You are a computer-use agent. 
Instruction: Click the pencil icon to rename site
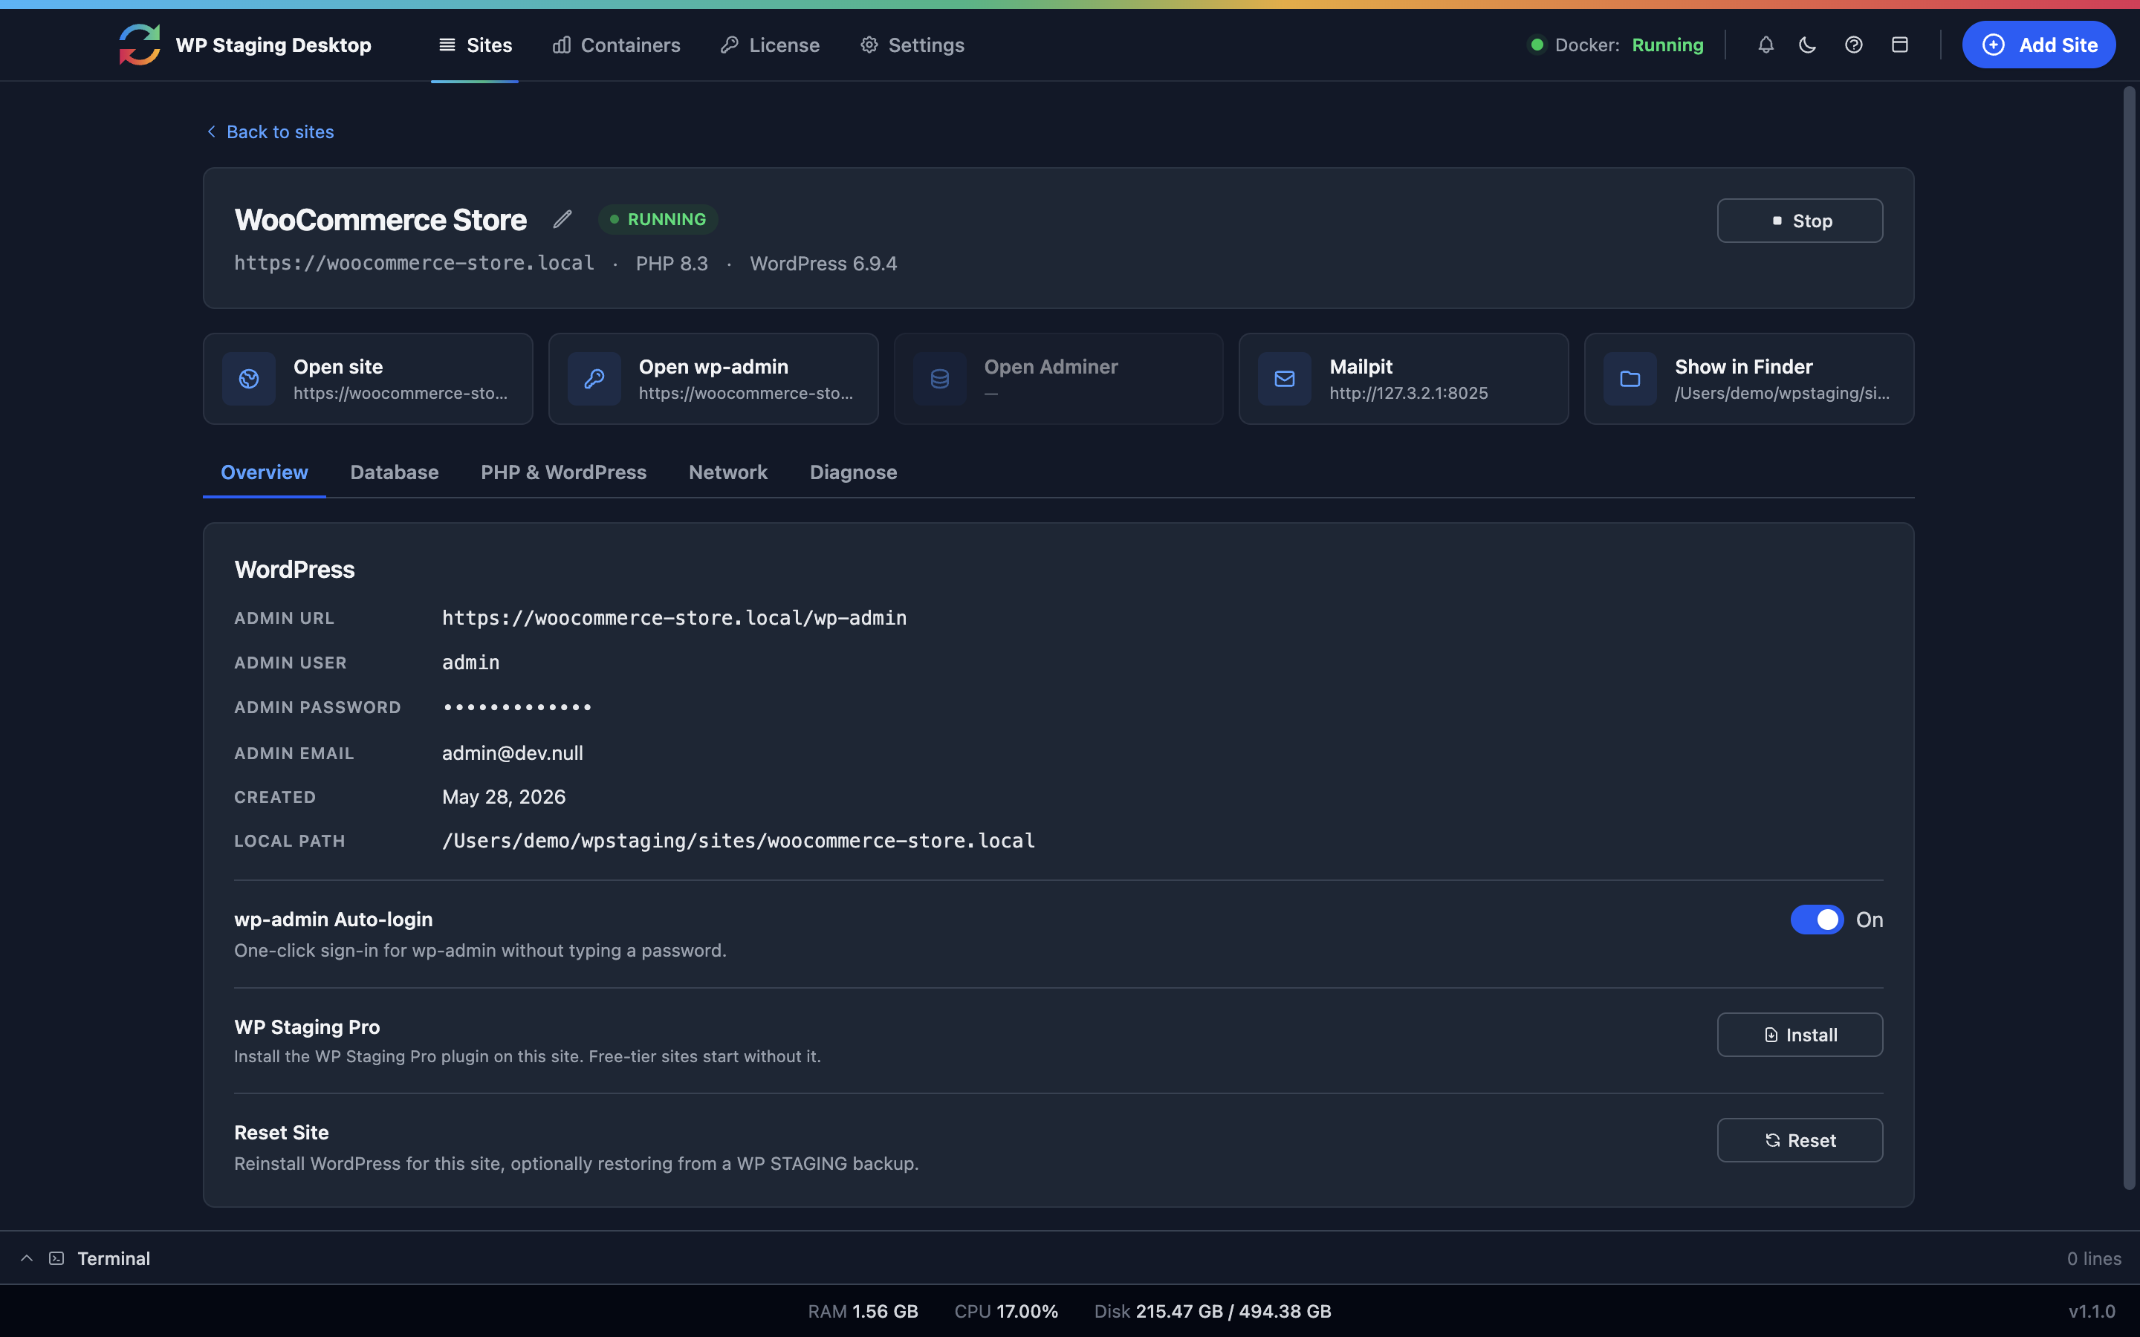pos(562,219)
